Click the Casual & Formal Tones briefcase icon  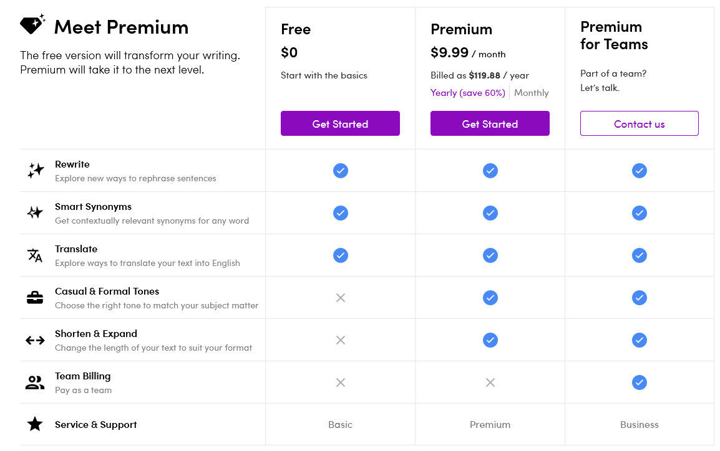click(35, 298)
